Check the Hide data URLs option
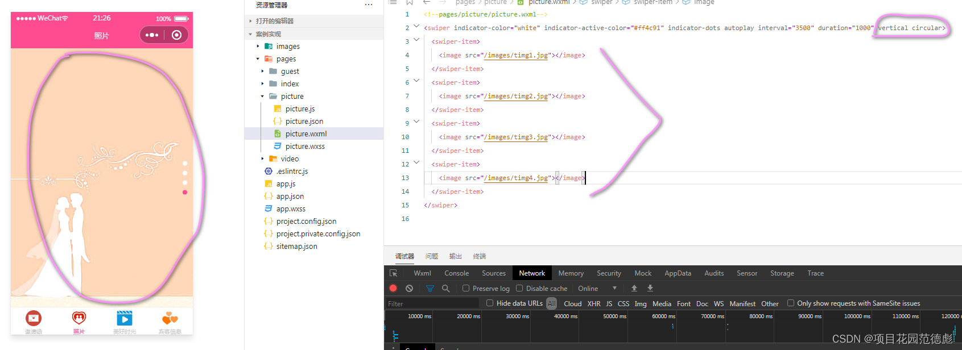This screenshot has width=962, height=350. [x=490, y=303]
